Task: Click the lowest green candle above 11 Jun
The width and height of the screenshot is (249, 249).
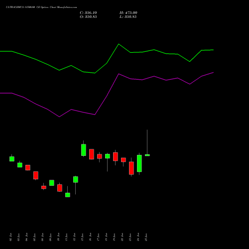Action: coord(68,195)
